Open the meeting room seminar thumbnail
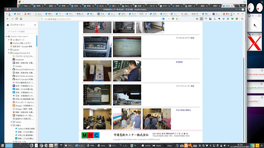Image resolution: width=264 pixels, height=148 pixels. (97, 119)
